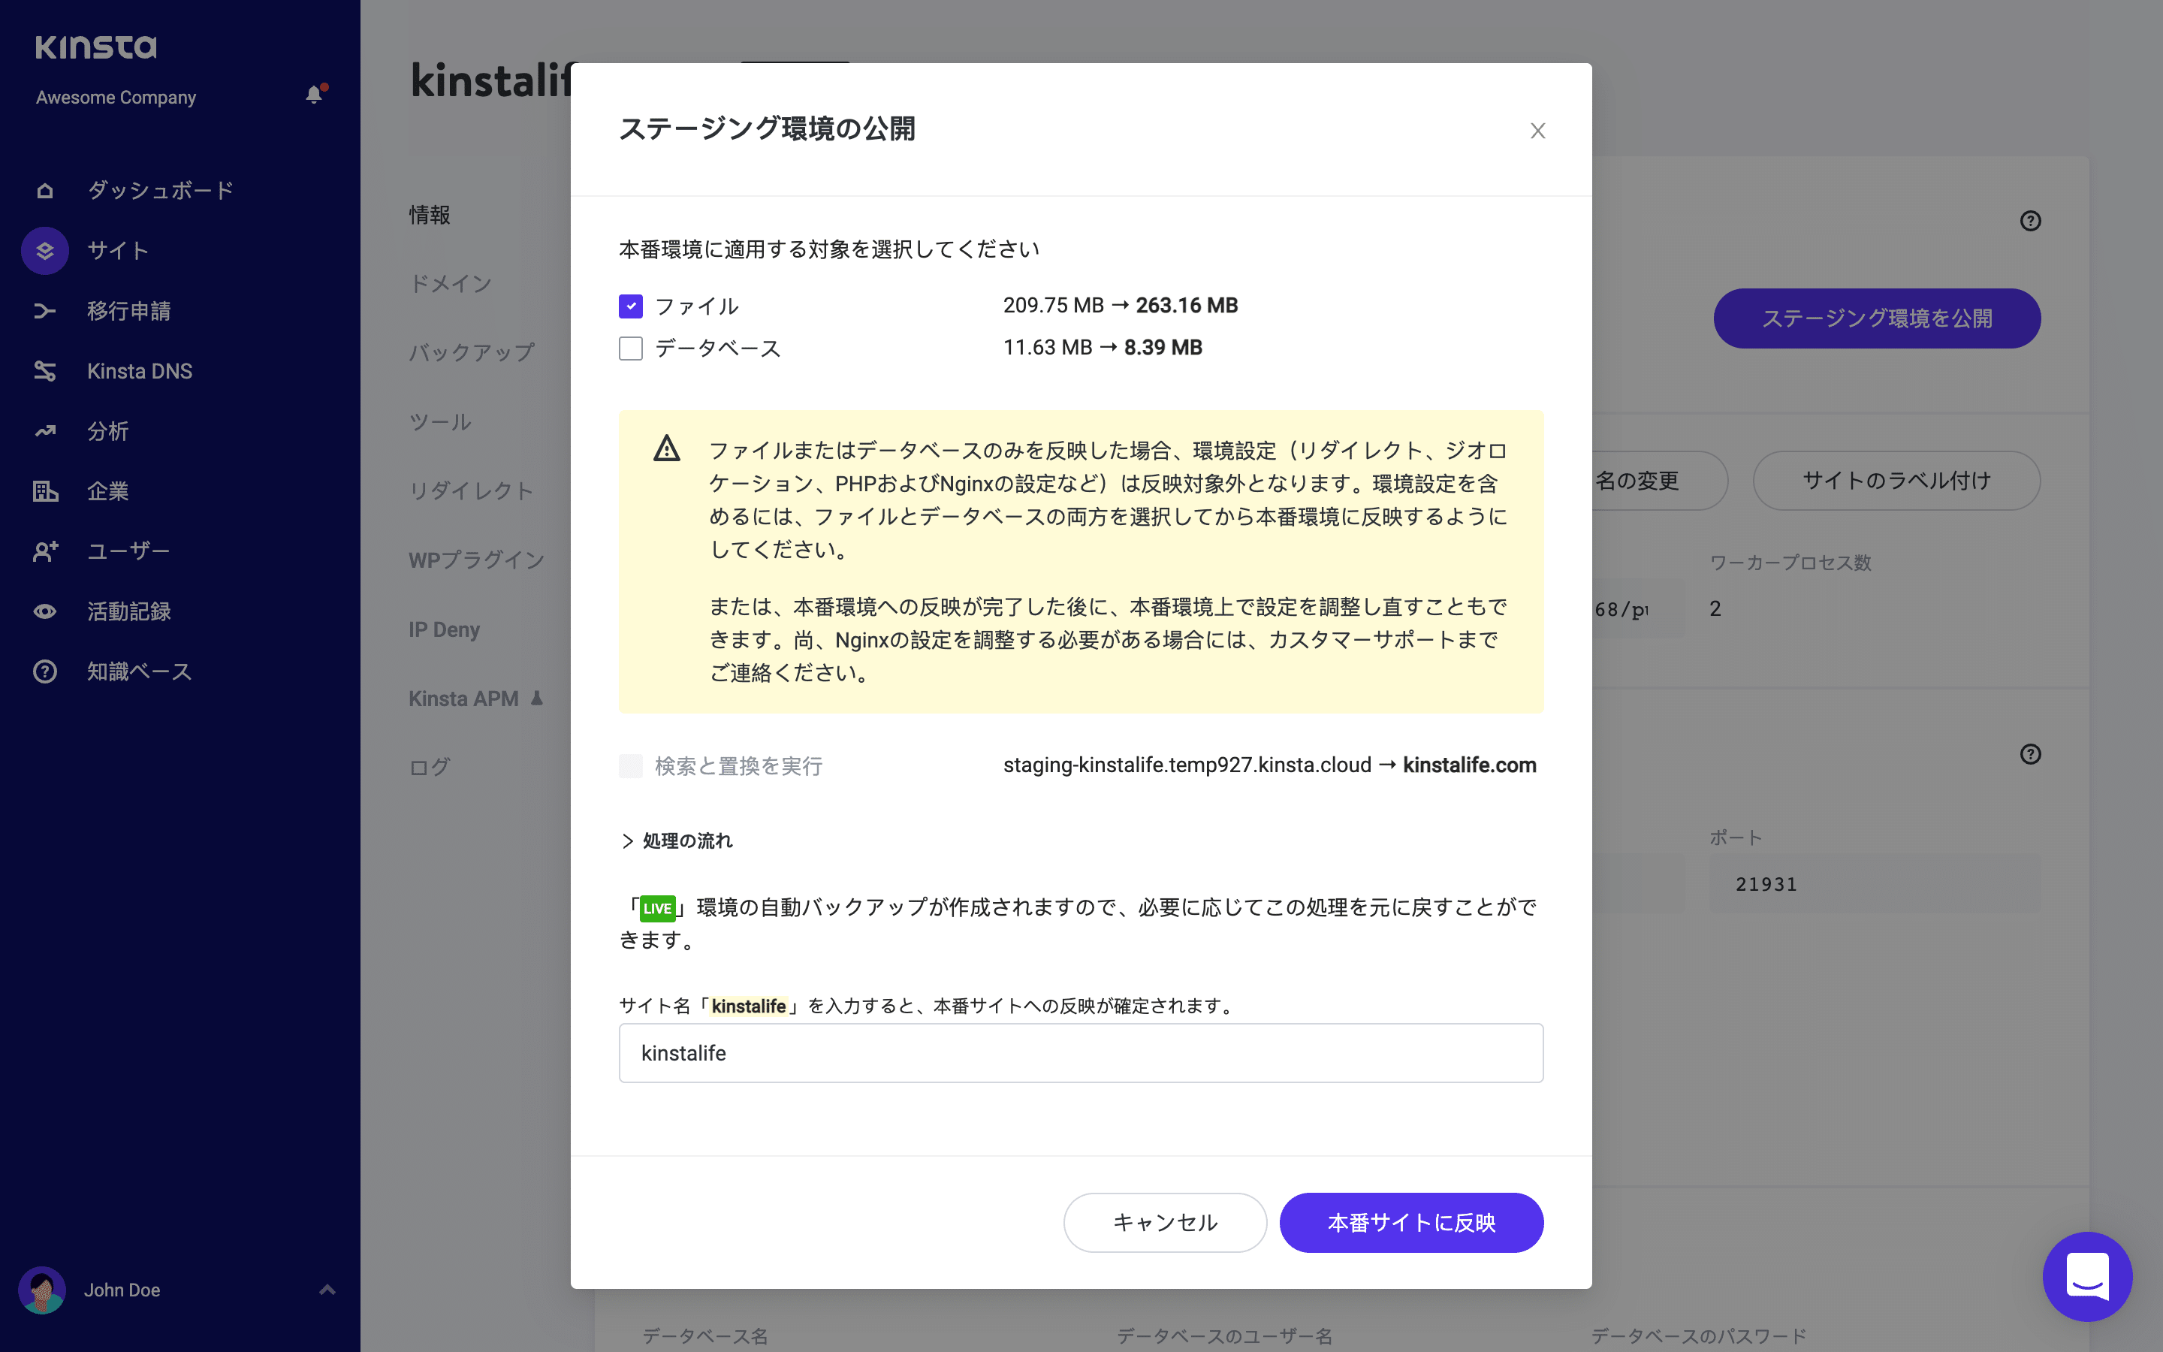Click the Kinsta logo
The image size is (2163, 1352).
[97, 47]
